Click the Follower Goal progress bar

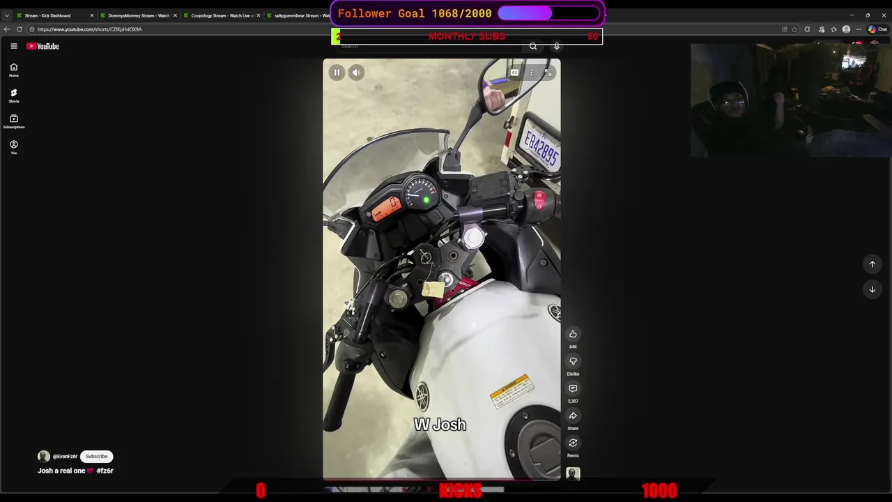click(549, 13)
